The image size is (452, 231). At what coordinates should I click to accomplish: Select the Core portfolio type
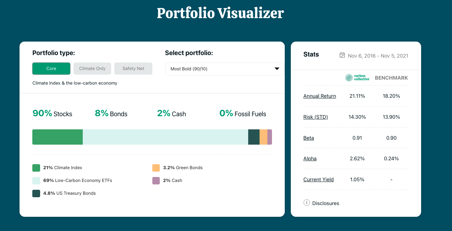point(51,68)
